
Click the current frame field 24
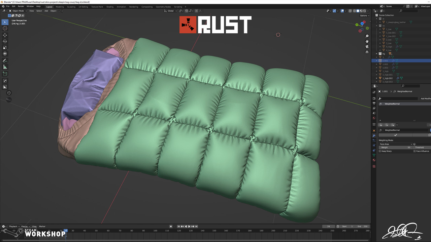328,227
